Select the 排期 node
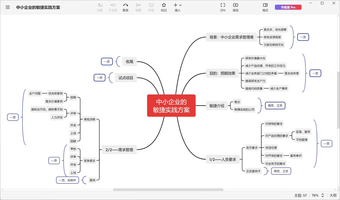This screenshot has height=200, width=340. tap(73, 97)
